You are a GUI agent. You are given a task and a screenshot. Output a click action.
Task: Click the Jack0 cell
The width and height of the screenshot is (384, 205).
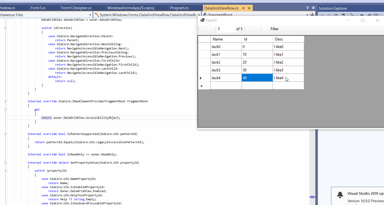[x=226, y=47]
